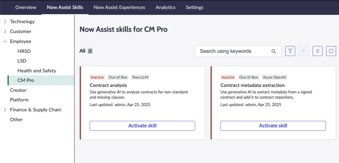Activate the Contract metadata extraction skill
Viewport: 339px width, 163px height.
[273, 126]
